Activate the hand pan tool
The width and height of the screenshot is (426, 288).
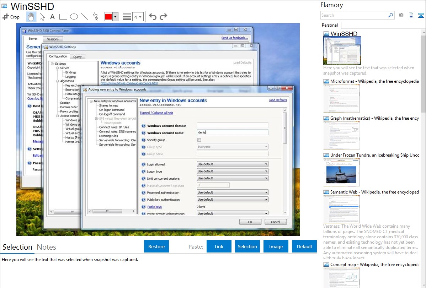[31, 17]
